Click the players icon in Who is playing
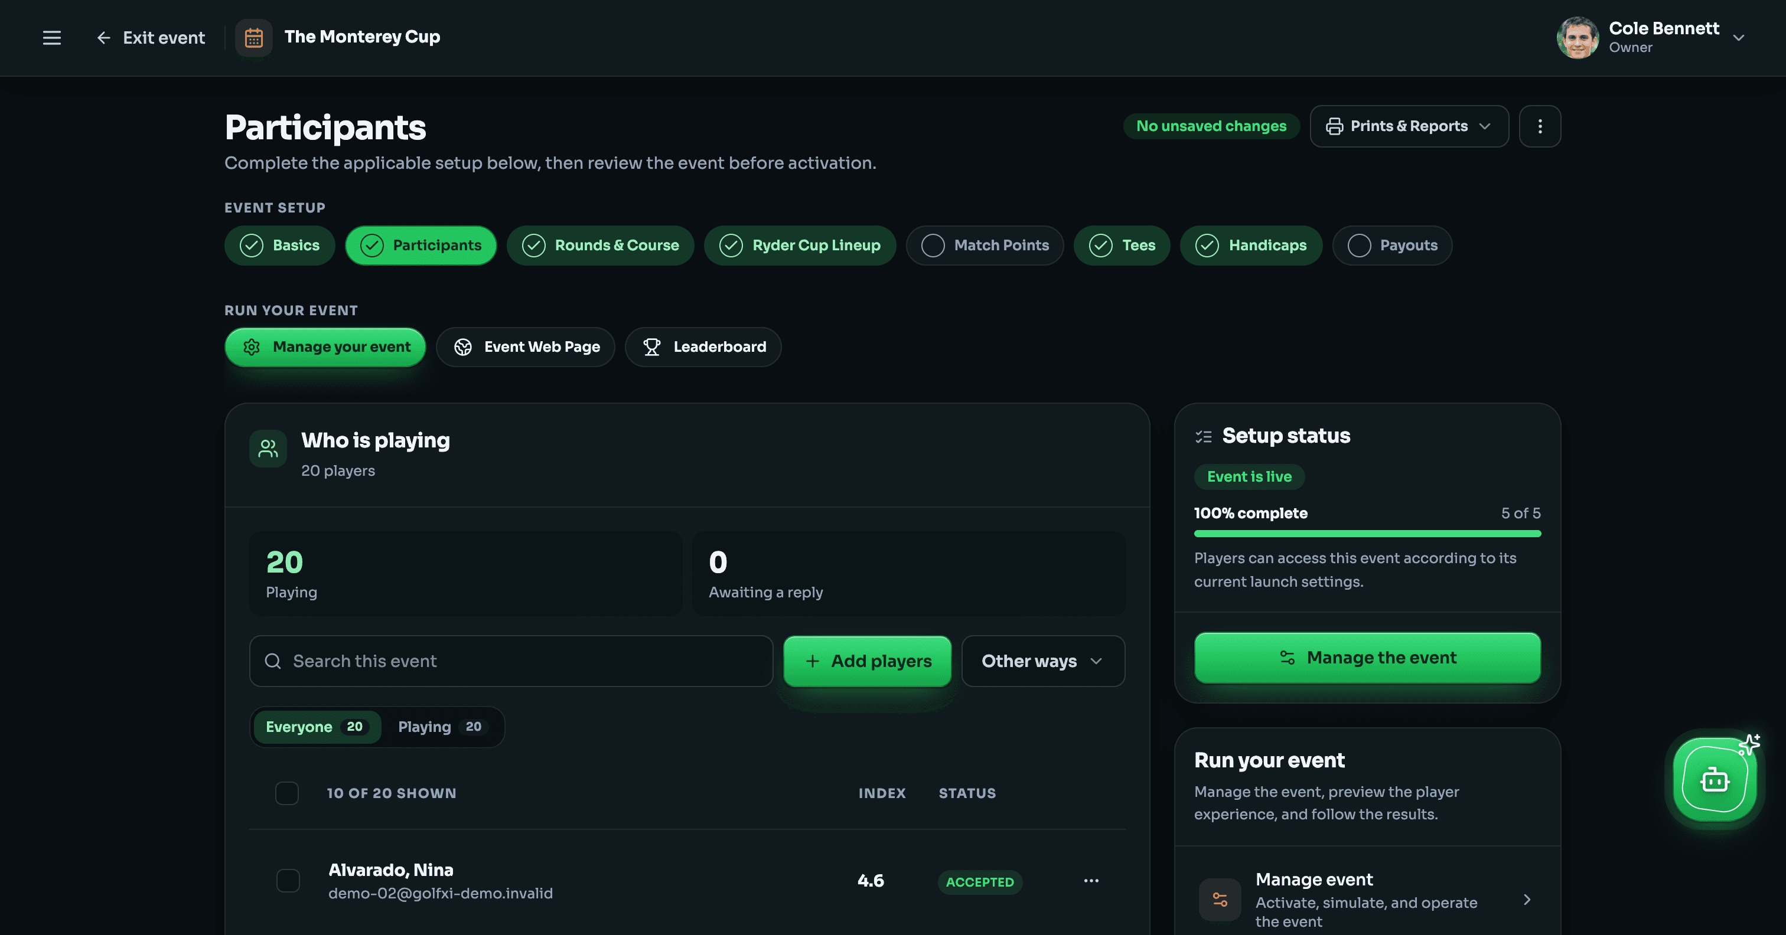The image size is (1786, 935). tap(268, 449)
